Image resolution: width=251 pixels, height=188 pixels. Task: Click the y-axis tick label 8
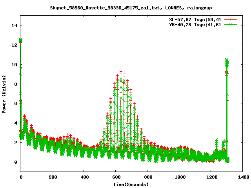16,84
